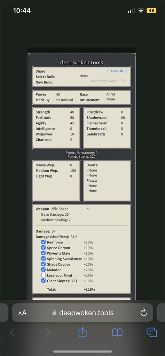Tap the forward arrow icon
Viewport: 165px width, 356px height.
pyautogui.click(x=48, y=333)
